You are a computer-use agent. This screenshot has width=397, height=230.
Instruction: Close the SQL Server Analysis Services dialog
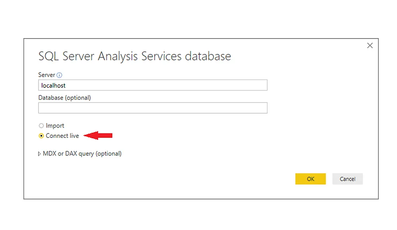pyautogui.click(x=370, y=46)
